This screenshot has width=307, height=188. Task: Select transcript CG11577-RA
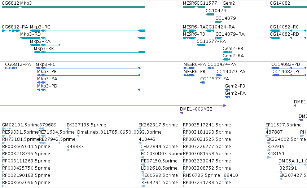(211, 41)
